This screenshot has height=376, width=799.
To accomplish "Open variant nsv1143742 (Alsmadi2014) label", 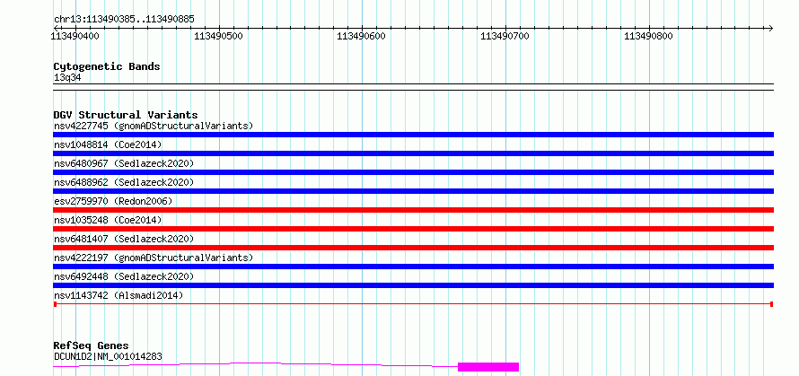I will [x=119, y=295].
